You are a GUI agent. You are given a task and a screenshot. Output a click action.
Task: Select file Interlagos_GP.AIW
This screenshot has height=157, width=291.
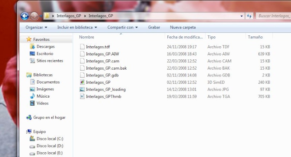pyautogui.click(x=103, y=54)
